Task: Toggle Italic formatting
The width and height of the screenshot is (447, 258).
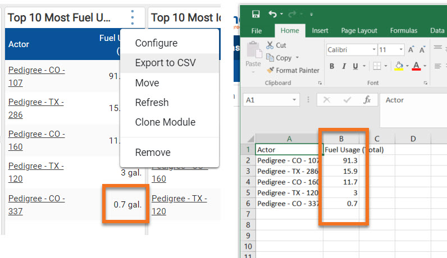Action: pos(344,66)
